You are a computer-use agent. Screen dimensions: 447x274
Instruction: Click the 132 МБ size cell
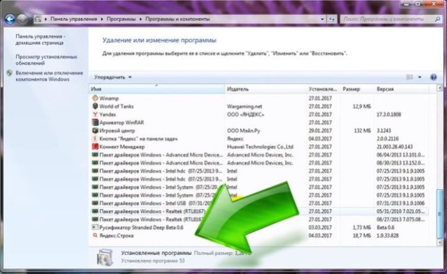(x=362, y=130)
